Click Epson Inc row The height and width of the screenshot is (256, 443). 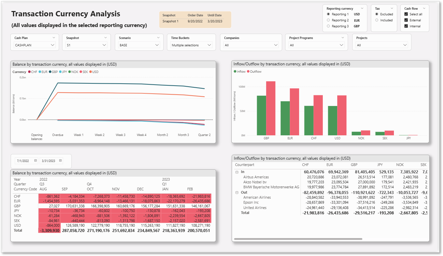pos(251,202)
